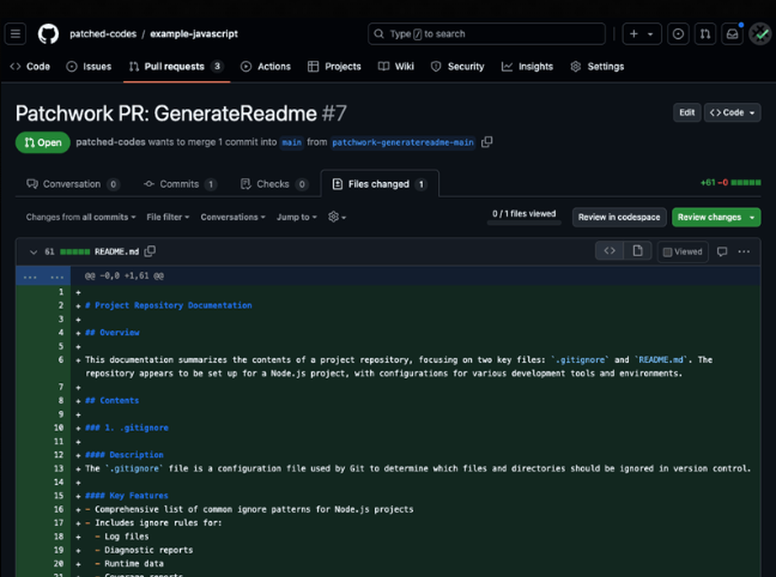Open the diff settings gear menu
This screenshot has height=577, width=776.
(x=337, y=217)
